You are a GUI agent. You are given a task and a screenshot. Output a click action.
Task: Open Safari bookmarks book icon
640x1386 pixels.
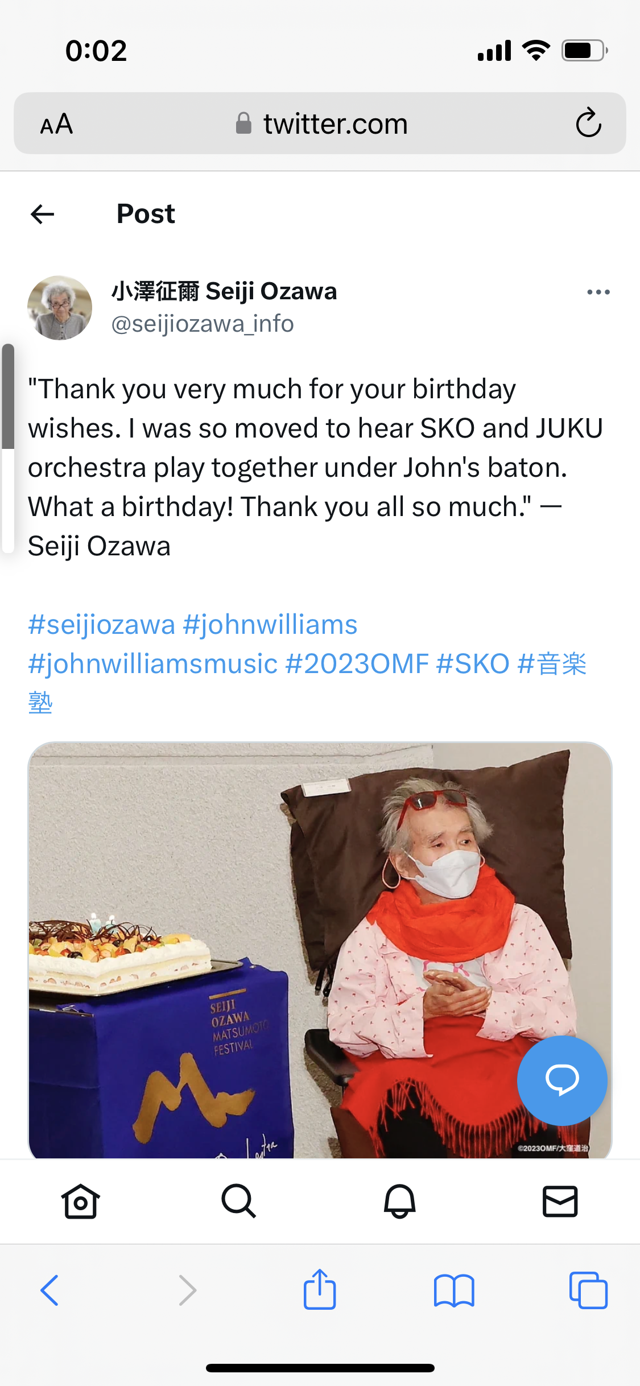454,1290
